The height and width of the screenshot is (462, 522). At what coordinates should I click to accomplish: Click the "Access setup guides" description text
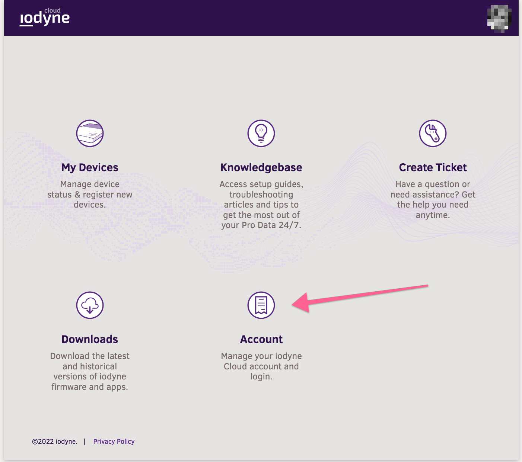pos(261,205)
